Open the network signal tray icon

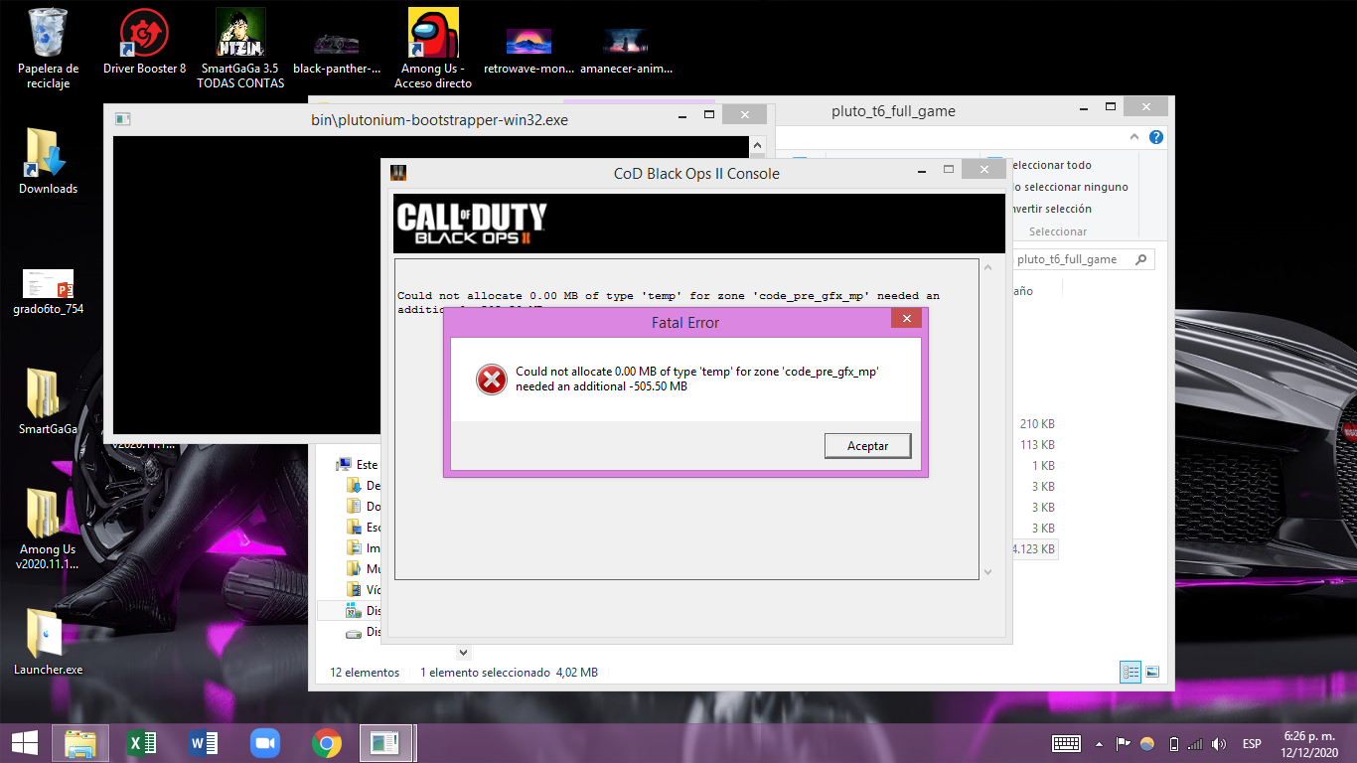tap(1196, 743)
